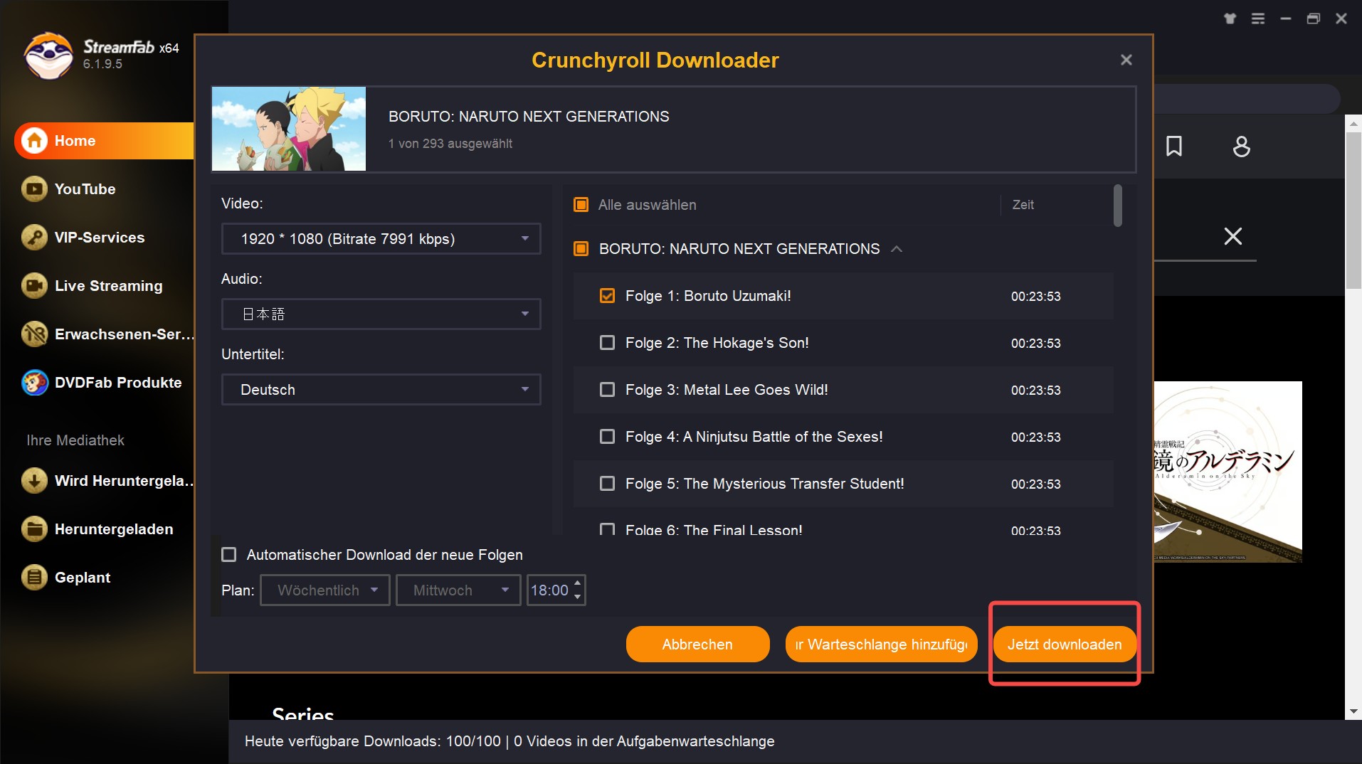The height and width of the screenshot is (764, 1362).
Task: Toggle the Alle auswählen checkbox
Action: 581,205
